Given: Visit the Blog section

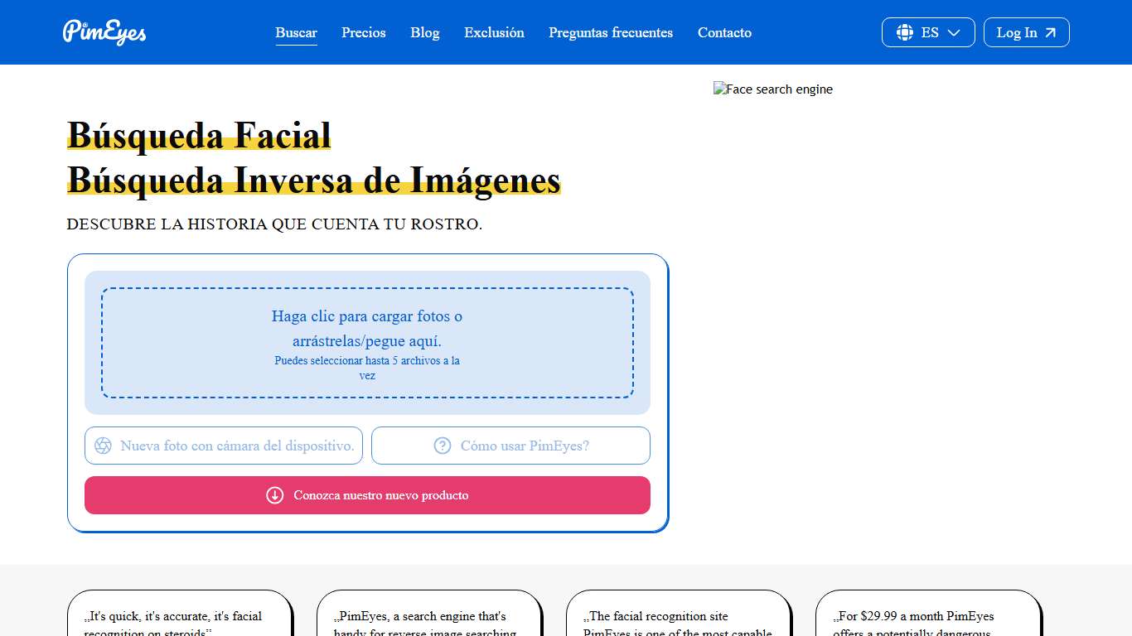Looking at the screenshot, I should pyautogui.click(x=424, y=32).
